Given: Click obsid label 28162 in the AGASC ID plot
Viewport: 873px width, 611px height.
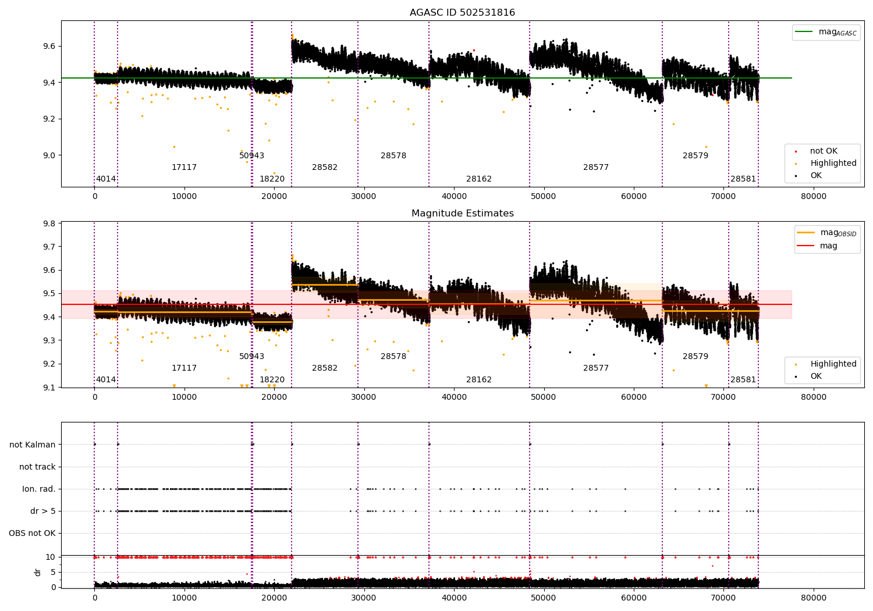Looking at the screenshot, I should (x=479, y=179).
